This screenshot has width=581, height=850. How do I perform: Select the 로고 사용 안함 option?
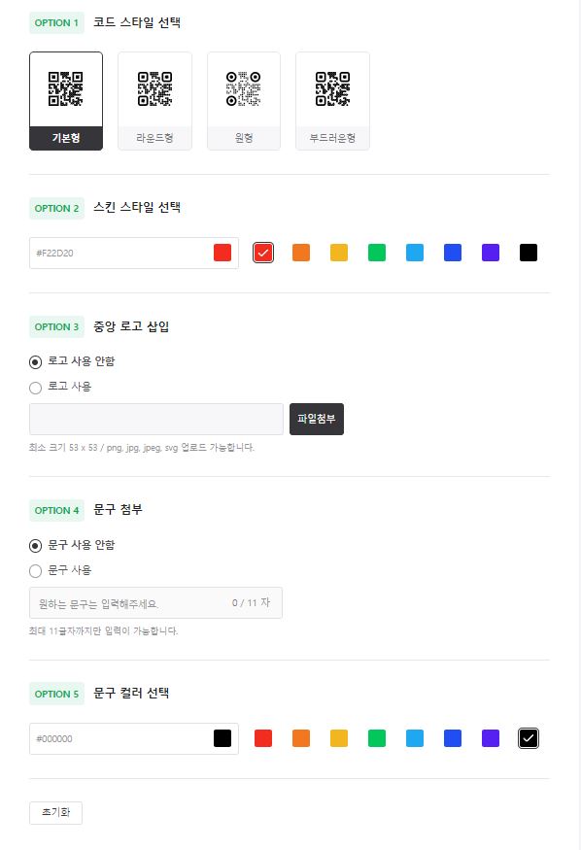point(34,360)
